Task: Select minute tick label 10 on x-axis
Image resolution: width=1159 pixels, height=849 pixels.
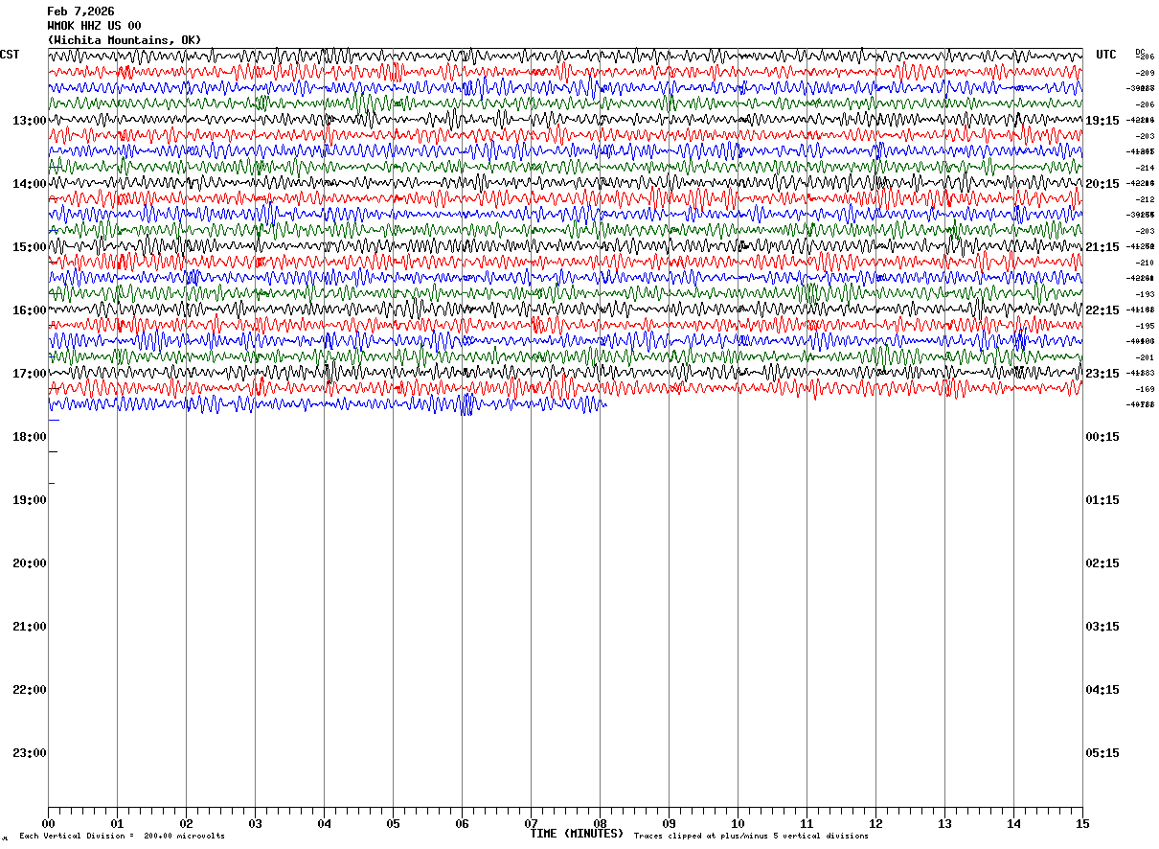Action: click(738, 823)
